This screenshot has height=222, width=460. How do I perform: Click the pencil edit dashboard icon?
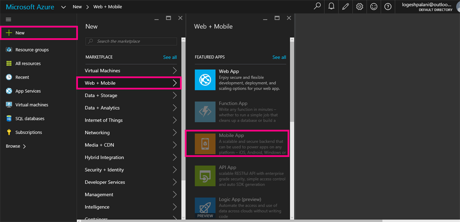click(x=345, y=6)
